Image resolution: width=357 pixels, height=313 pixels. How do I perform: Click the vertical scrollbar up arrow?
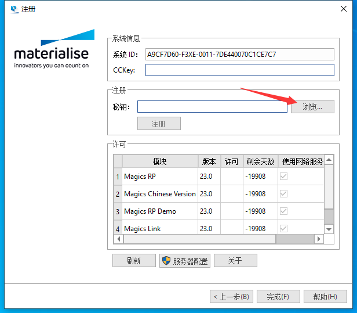pos(329,160)
